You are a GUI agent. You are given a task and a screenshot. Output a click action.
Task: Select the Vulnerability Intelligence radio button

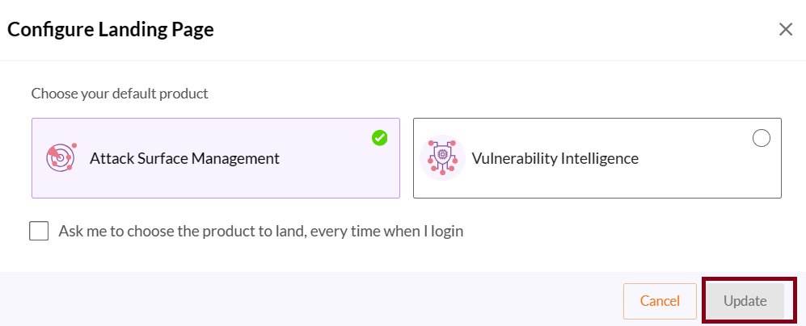pyautogui.click(x=761, y=138)
